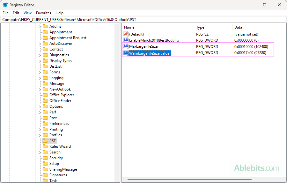Select the EnableMarch2018BestBodyFix value name
The height and width of the screenshot is (183, 287).
(154, 40)
